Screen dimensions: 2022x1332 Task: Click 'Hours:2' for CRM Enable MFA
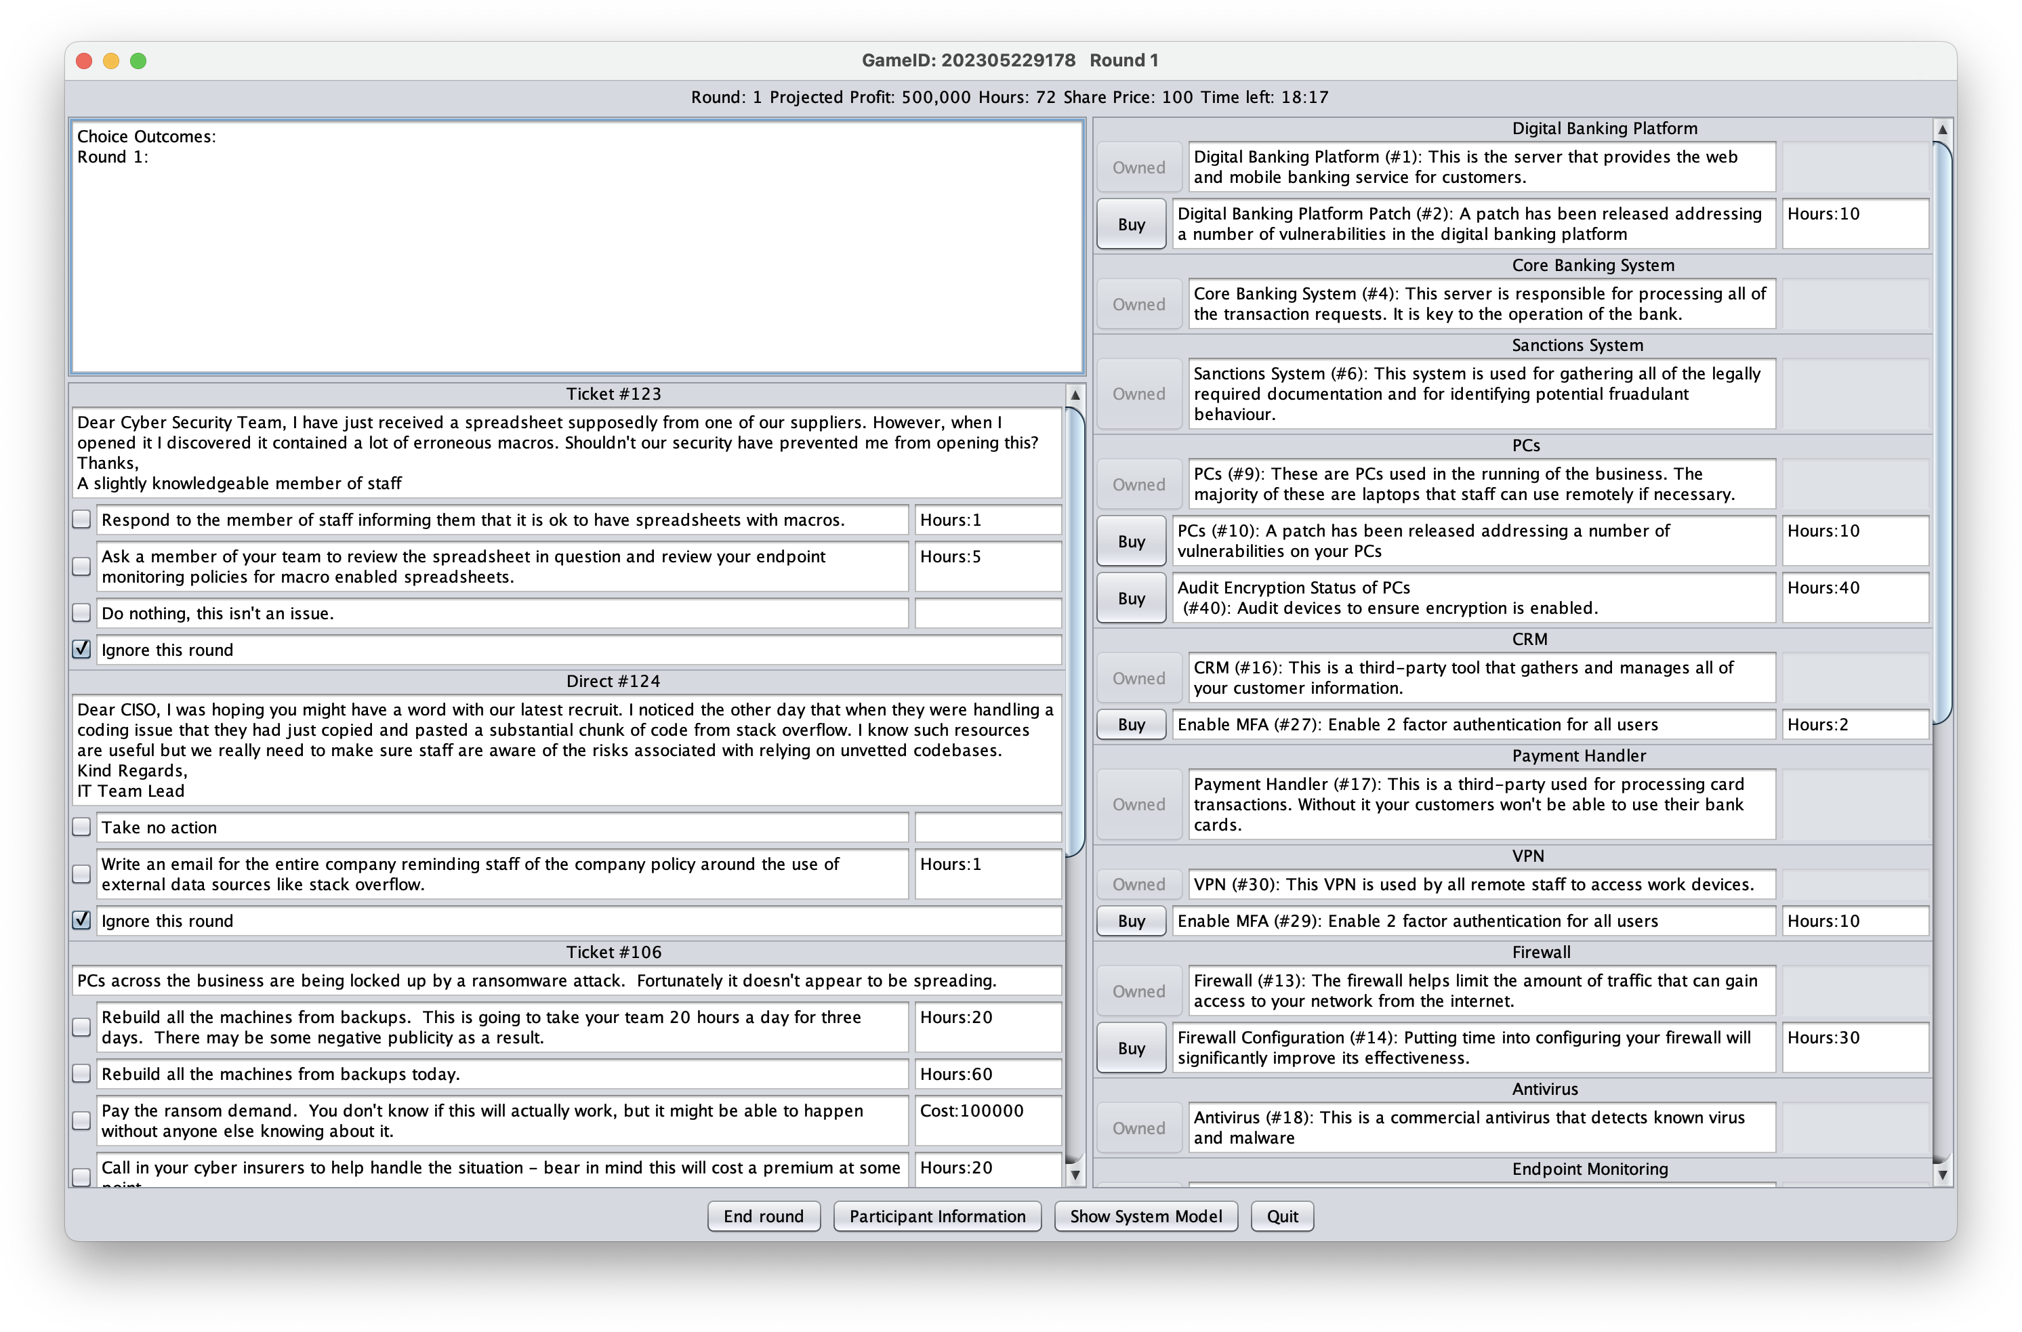[x=1855, y=725]
